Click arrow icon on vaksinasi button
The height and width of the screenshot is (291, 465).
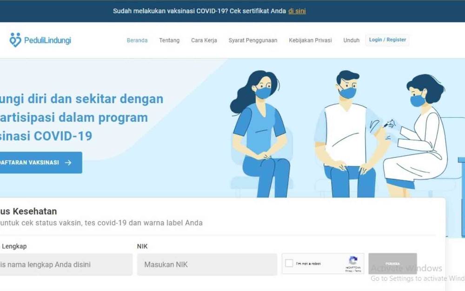coord(68,163)
